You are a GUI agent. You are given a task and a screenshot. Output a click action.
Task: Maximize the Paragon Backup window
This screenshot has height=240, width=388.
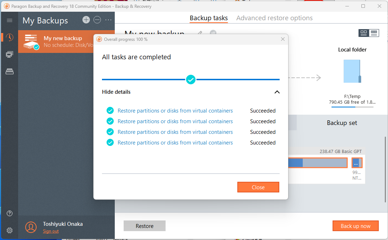[363, 6]
